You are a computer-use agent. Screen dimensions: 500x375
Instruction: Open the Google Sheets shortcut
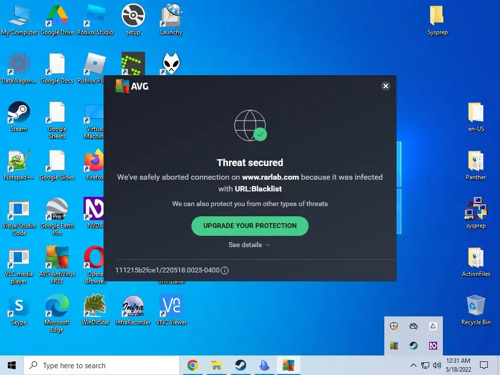(57, 120)
